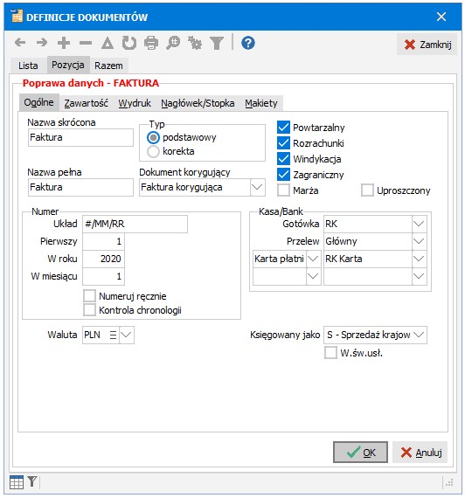Click the minus icon to delete record
465x498 pixels.
86,43
